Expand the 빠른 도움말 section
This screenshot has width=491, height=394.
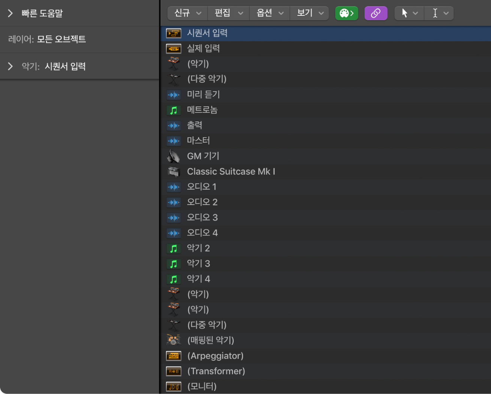[10, 13]
